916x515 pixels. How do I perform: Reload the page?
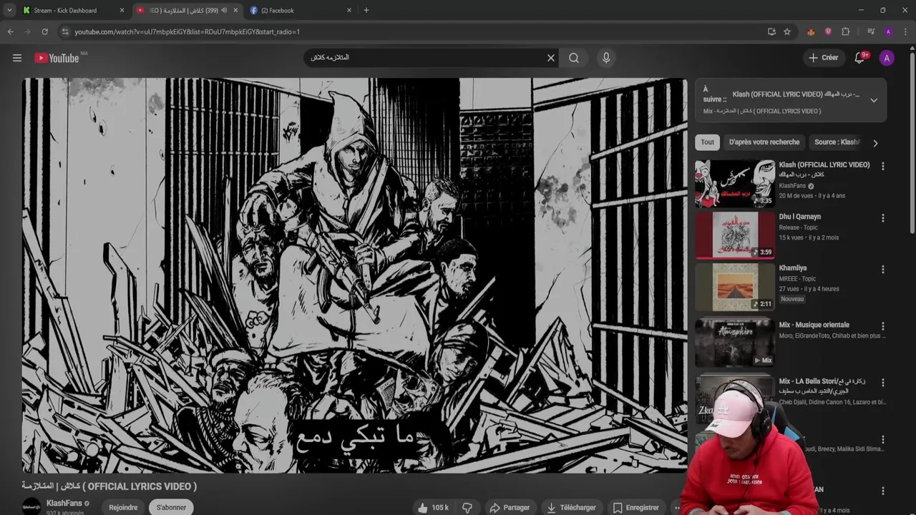[x=44, y=31]
